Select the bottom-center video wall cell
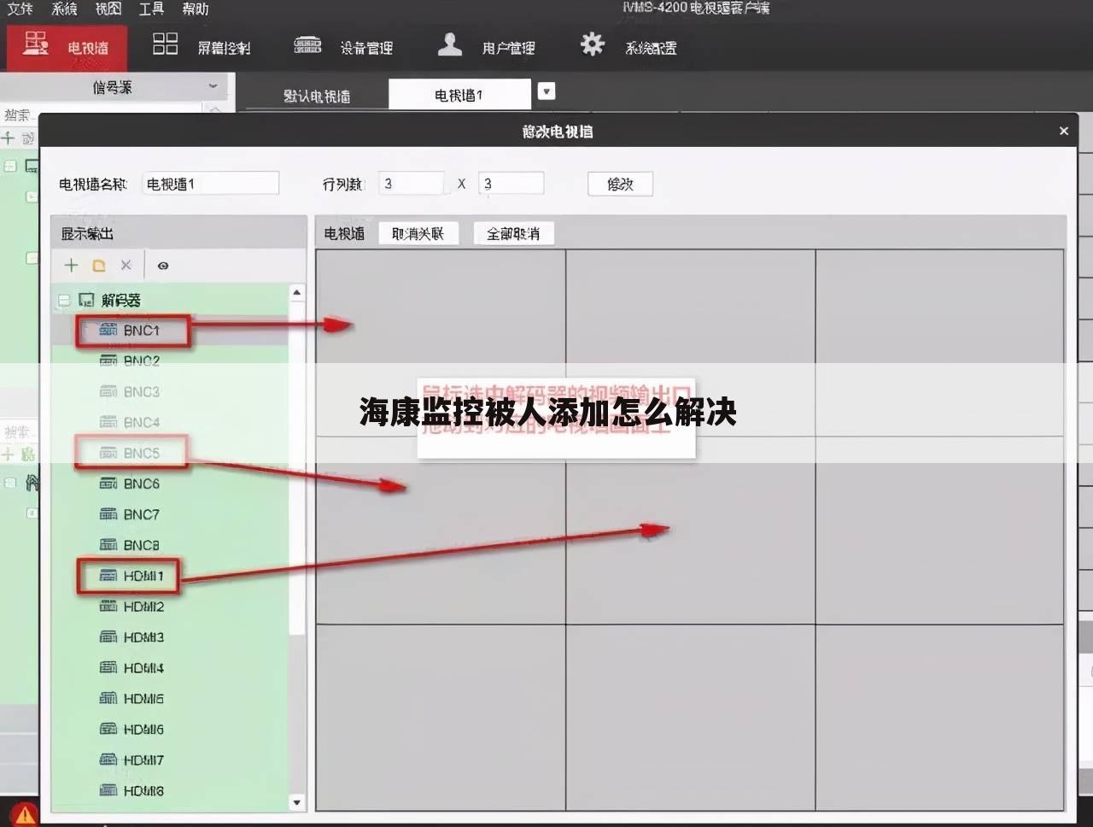 coord(691,717)
